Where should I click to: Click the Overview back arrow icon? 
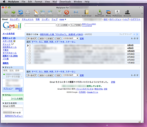click(6, 12)
